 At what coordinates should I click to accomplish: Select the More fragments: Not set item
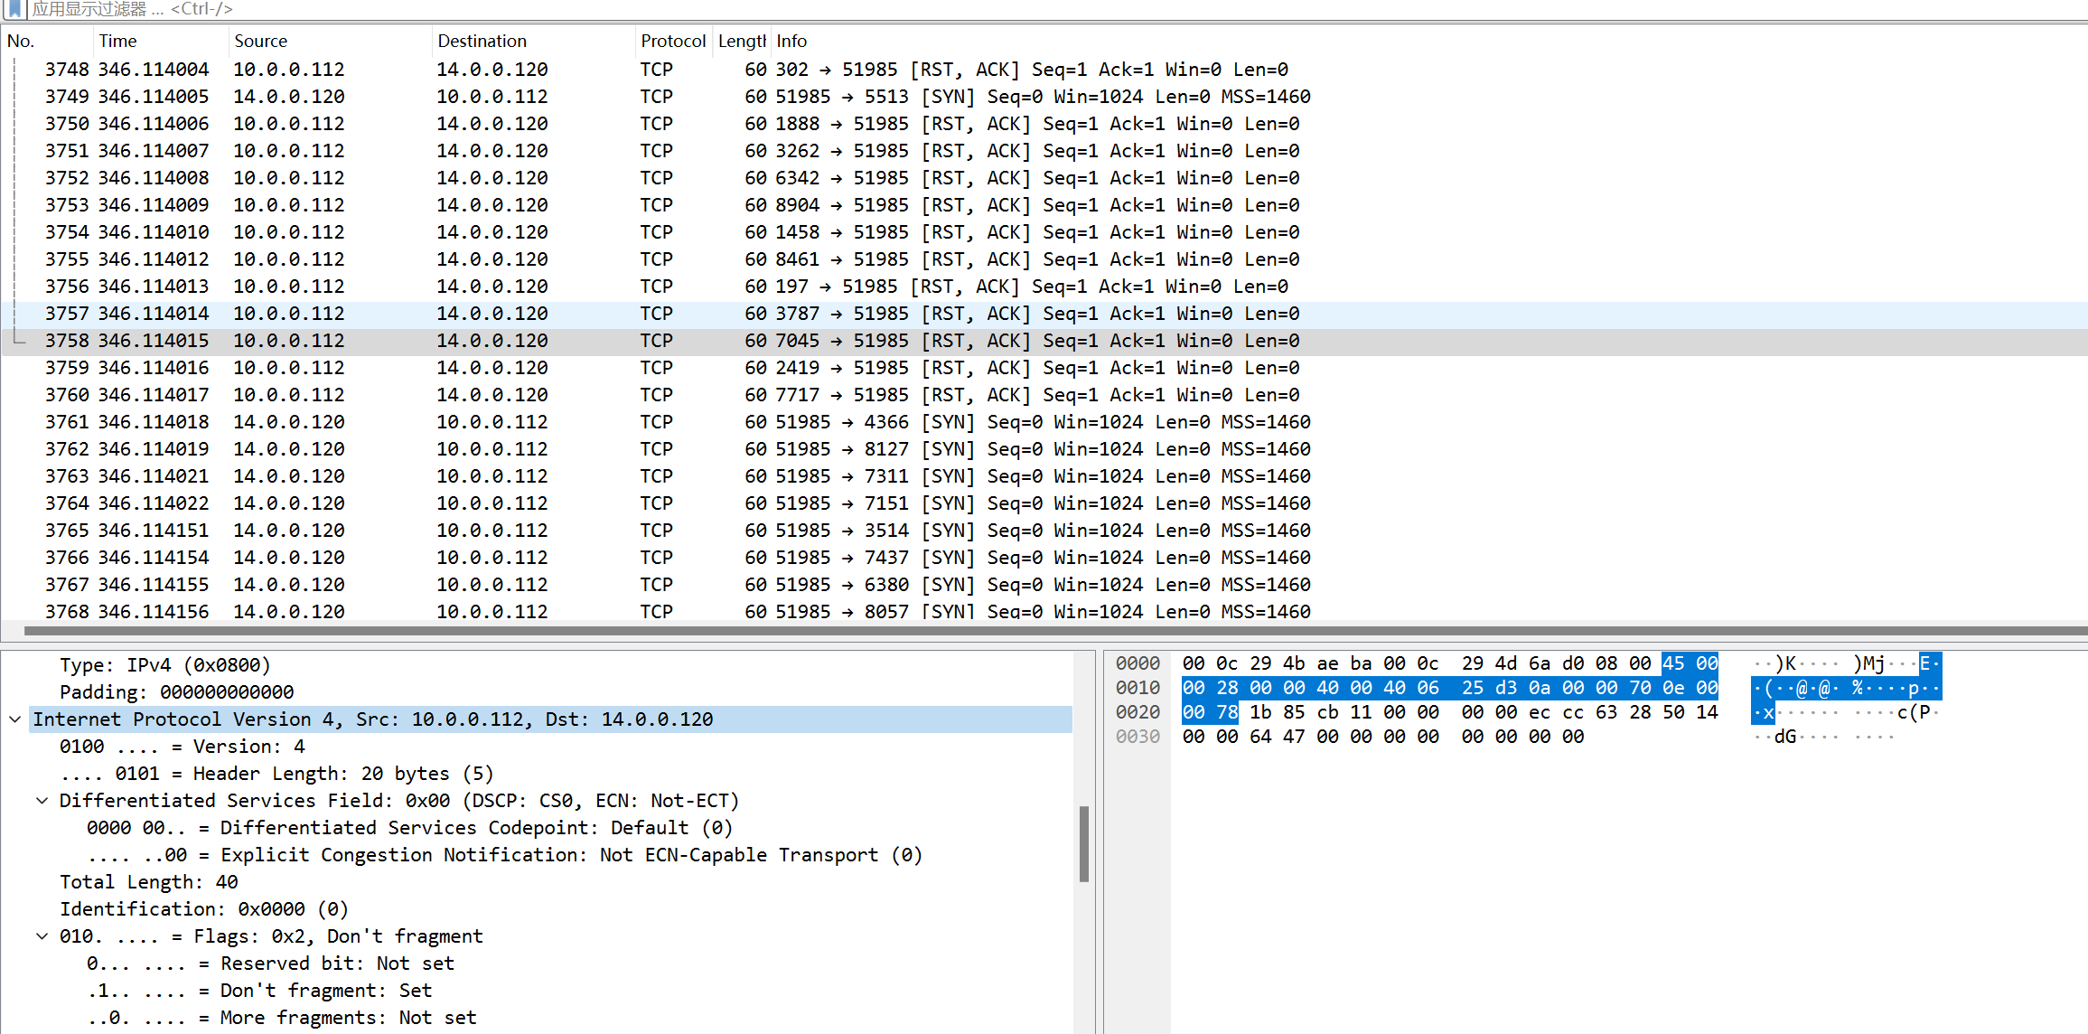[x=283, y=1017]
